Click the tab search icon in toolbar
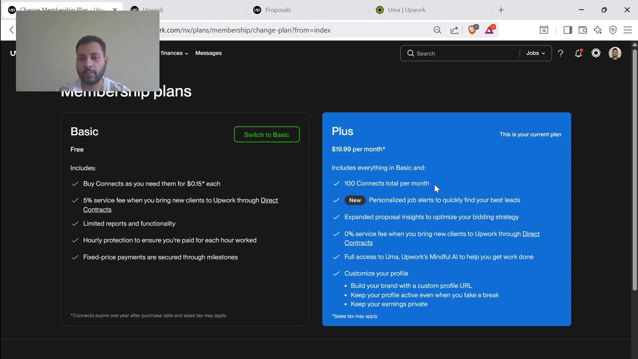 click(544, 30)
